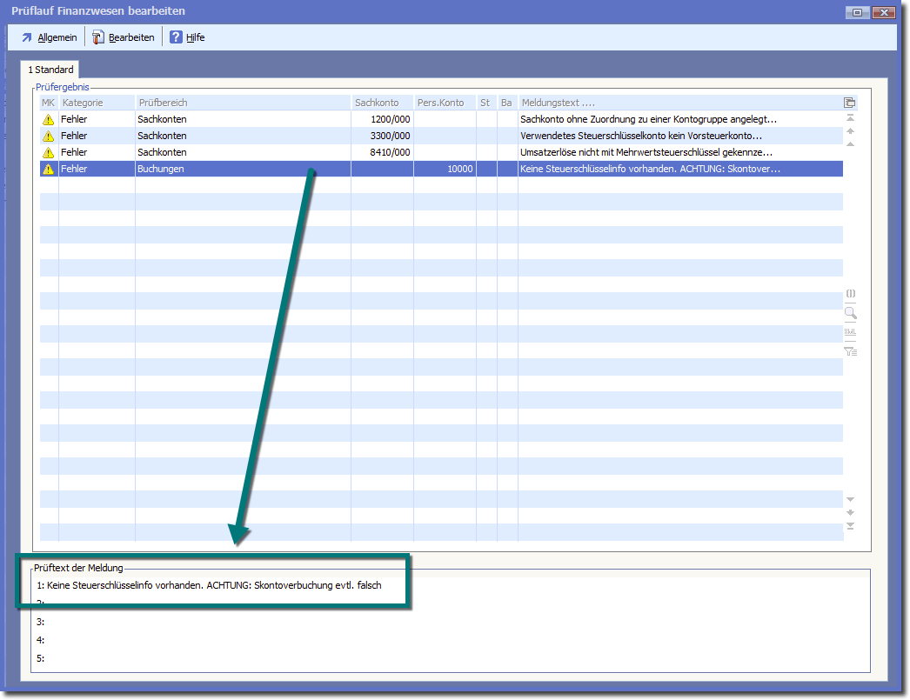Image resolution: width=910 pixels, height=700 pixels.
Task: Jump to last row with bottom arrow
Action: pos(850,526)
